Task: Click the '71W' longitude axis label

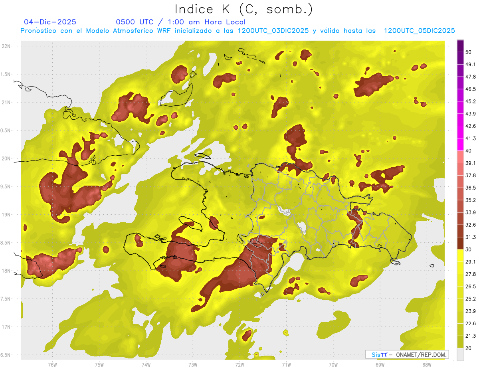Action: click(286, 365)
